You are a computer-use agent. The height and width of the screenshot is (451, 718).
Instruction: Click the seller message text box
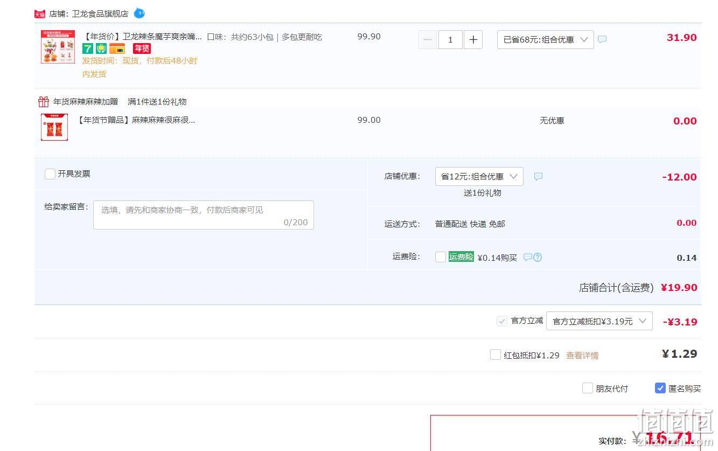coord(204,215)
